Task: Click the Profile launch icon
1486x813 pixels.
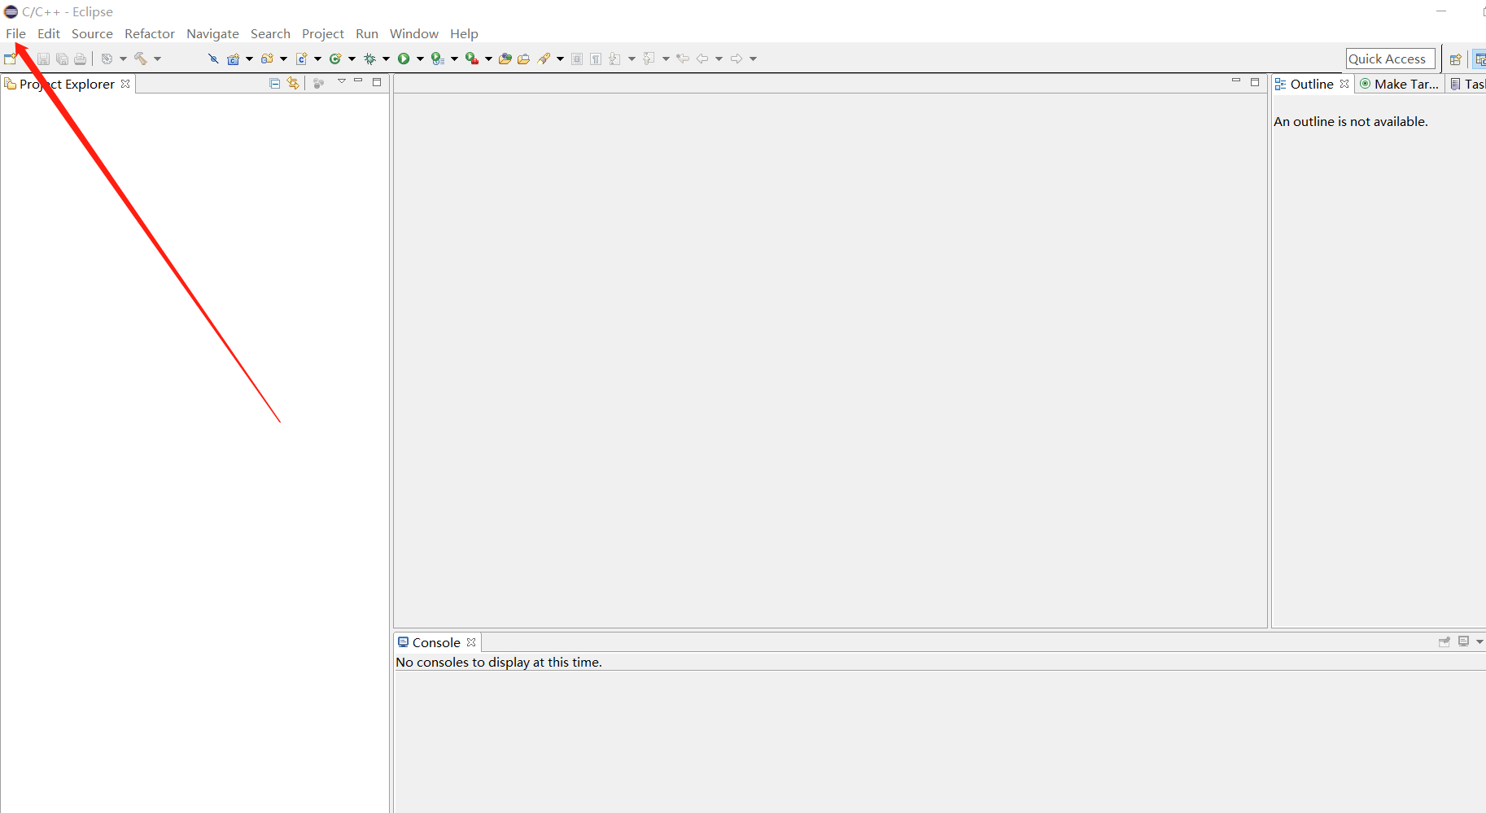Action: coord(438,59)
